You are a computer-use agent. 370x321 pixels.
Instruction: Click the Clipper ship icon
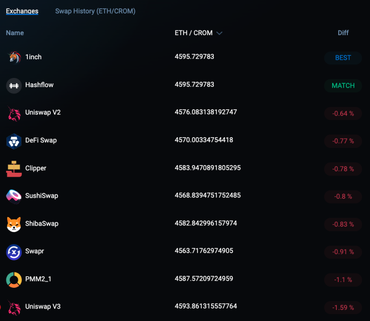14,169
